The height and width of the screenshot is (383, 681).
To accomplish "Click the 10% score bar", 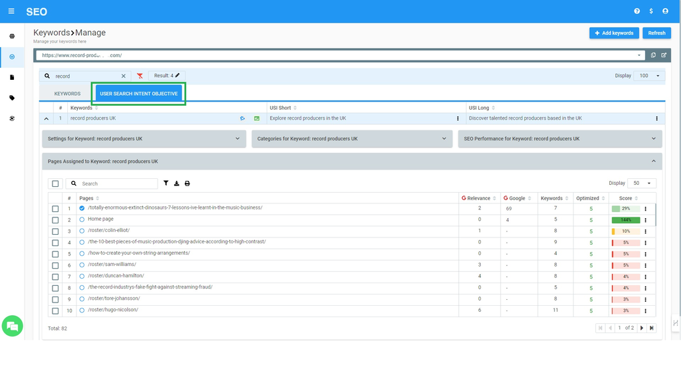I will click(x=626, y=231).
